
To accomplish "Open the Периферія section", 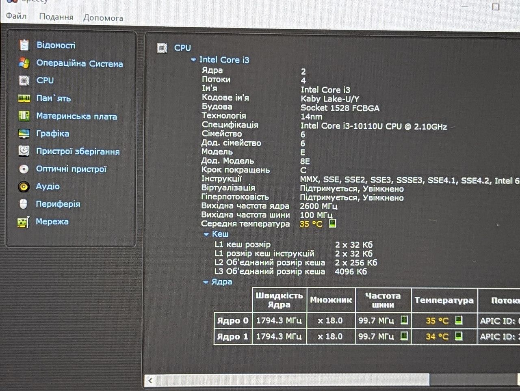I will 58,204.
